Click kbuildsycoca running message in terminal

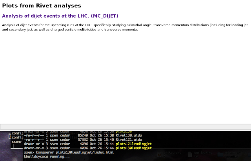click(x=47, y=157)
